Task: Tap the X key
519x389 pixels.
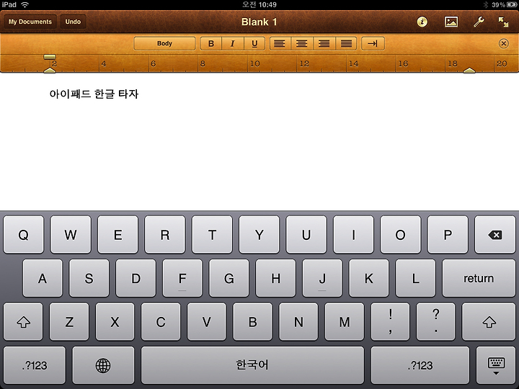Action: pos(115,321)
